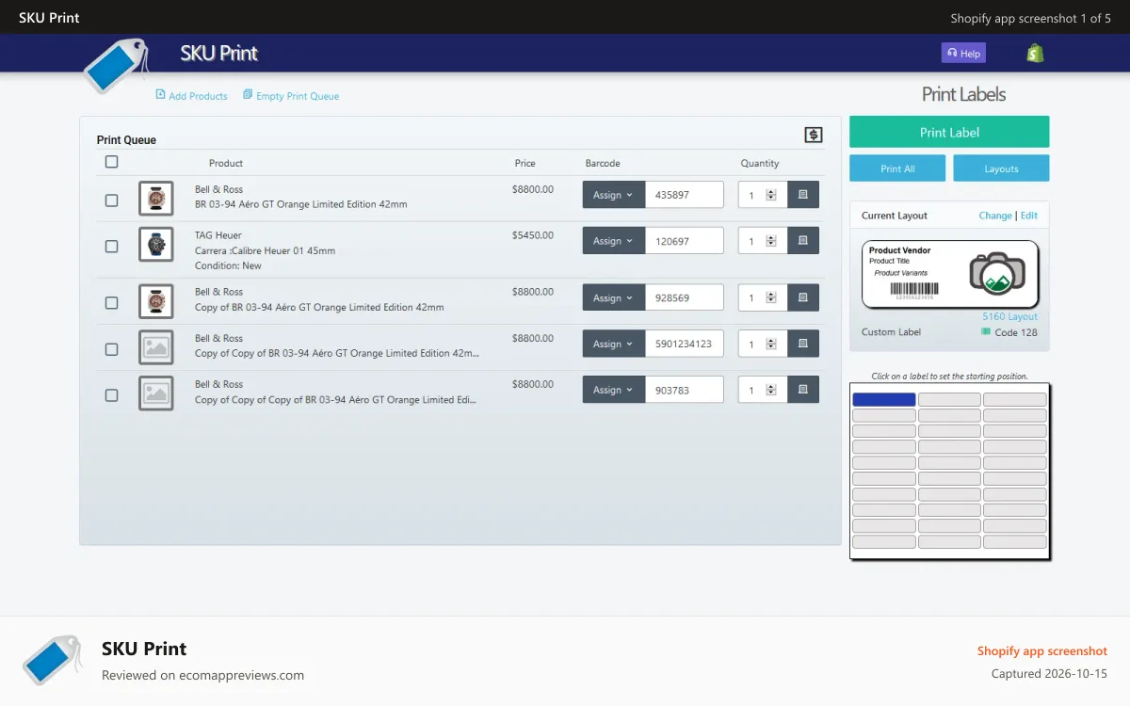
Task: Open label options for barcode 903783 row
Action: (803, 390)
